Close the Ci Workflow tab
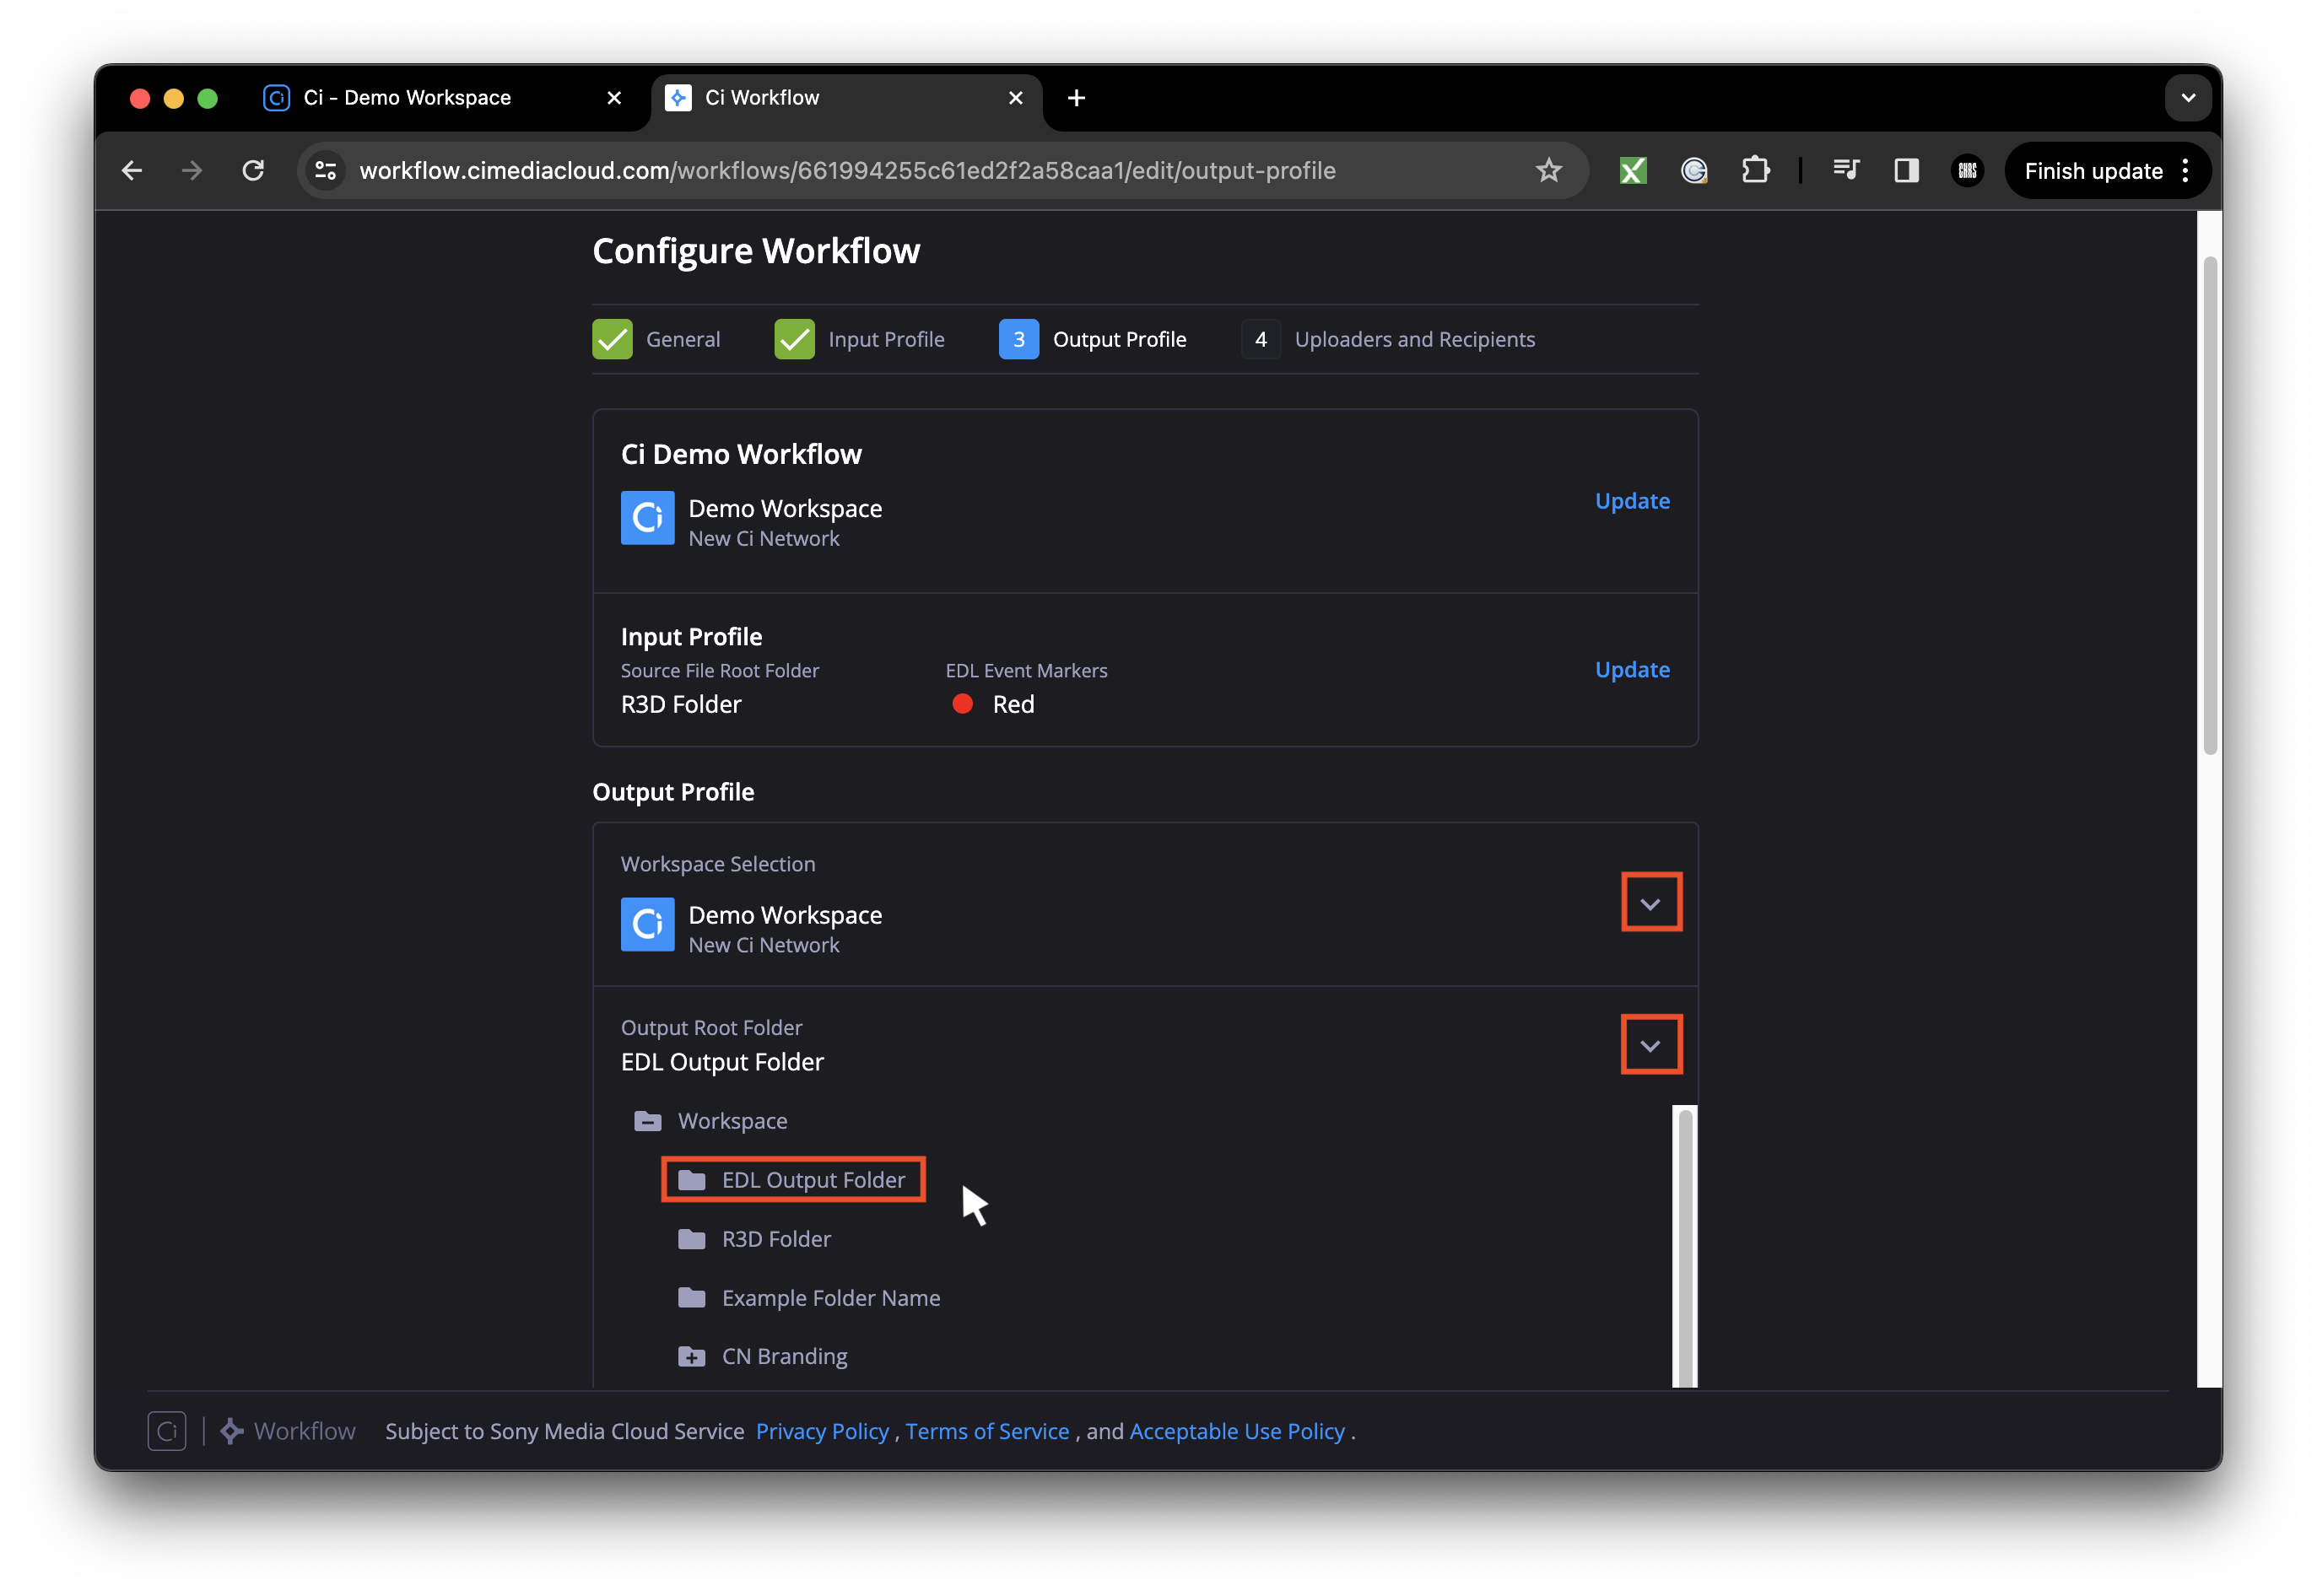 [1015, 98]
